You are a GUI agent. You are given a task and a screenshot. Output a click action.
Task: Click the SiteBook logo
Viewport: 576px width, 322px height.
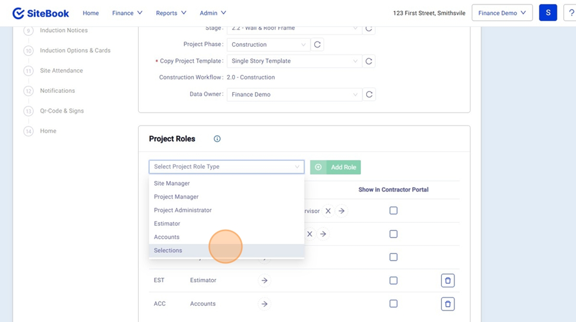coord(41,13)
